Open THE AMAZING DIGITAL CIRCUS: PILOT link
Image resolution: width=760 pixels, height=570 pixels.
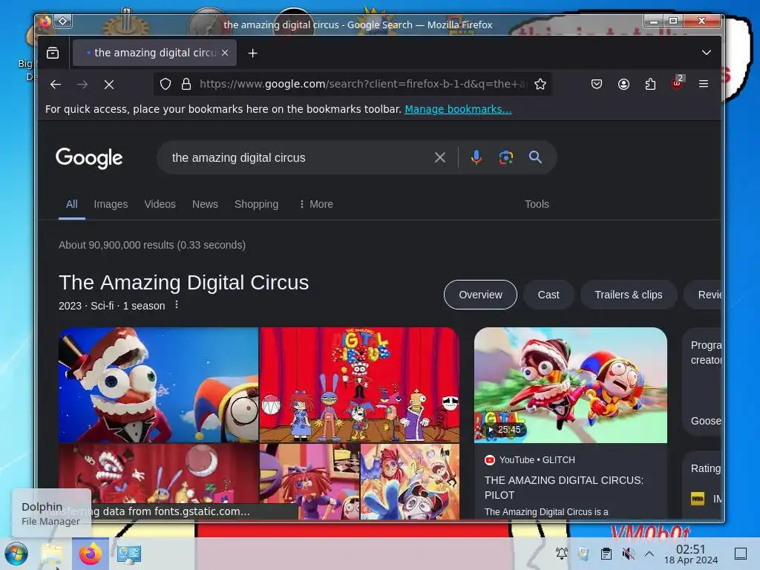tap(564, 488)
